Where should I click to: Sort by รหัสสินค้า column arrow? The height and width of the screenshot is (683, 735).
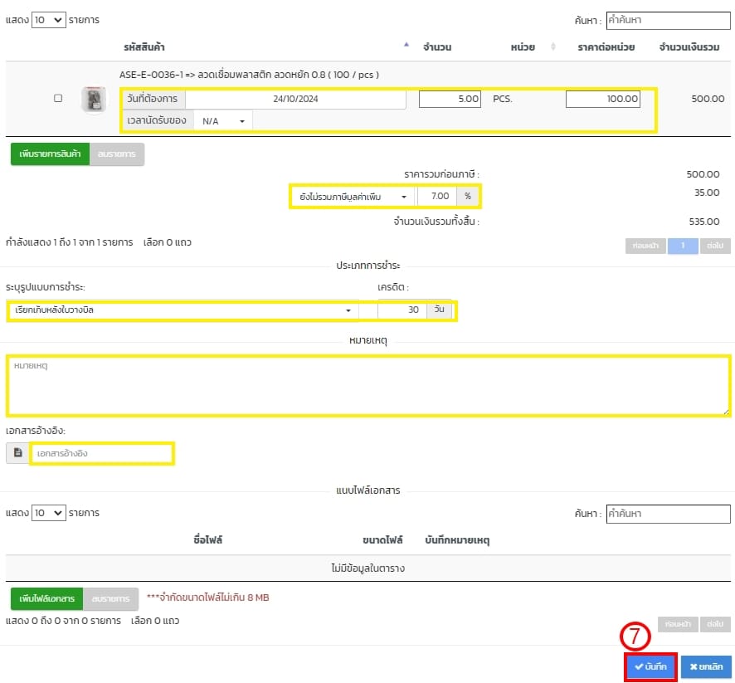coord(406,45)
